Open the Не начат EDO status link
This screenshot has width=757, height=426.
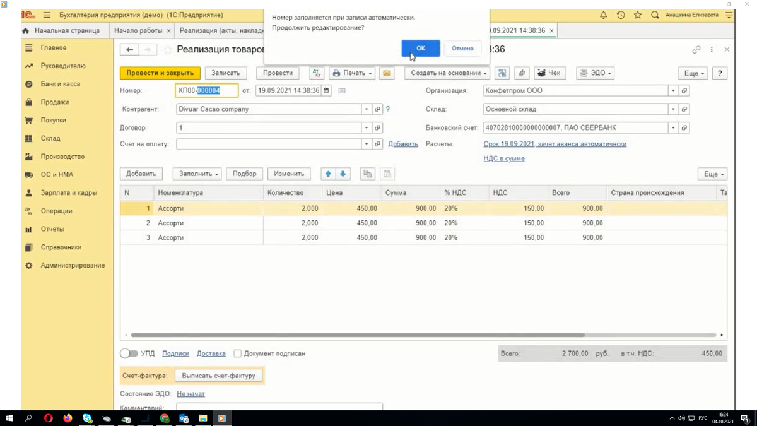tap(191, 394)
